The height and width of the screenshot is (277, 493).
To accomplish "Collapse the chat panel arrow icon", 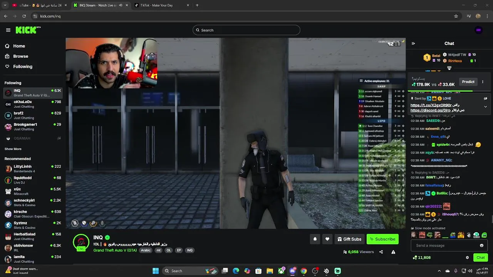I will coord(413,43).
